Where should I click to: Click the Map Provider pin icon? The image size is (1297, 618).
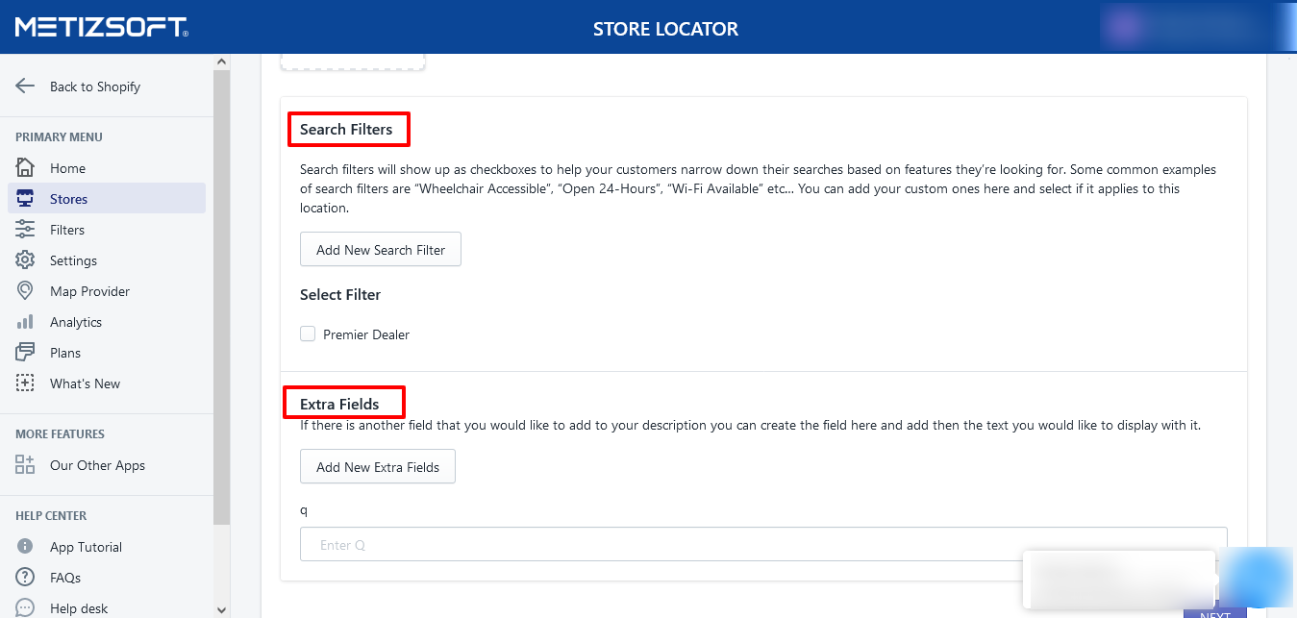click(x=25, y=291)
